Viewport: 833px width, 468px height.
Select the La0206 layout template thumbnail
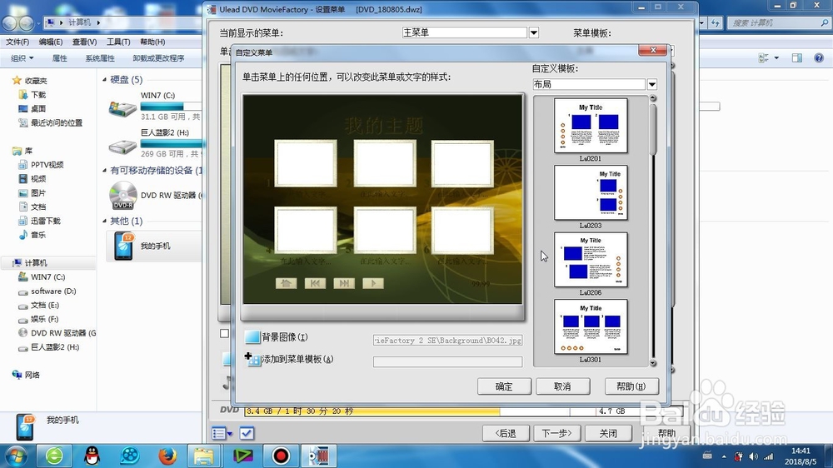click(x=591, y=260)
